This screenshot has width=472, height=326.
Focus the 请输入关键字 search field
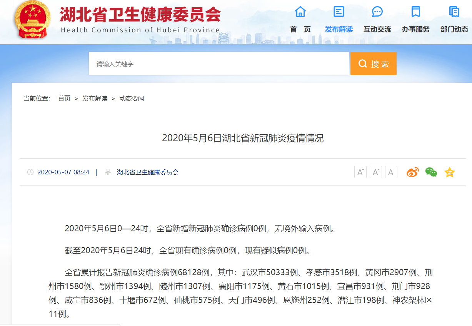pyautogui.click(x=218, y=64)
